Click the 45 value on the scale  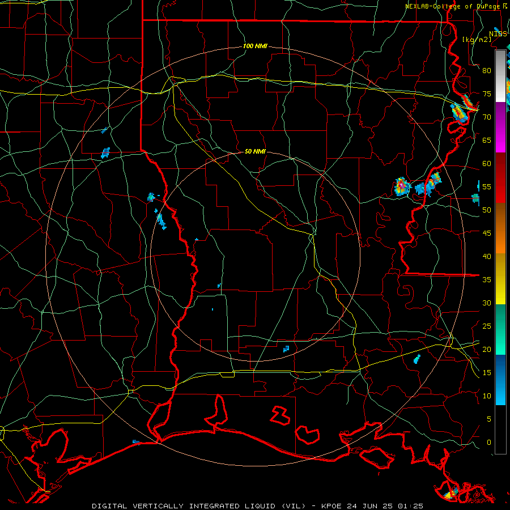[487, 233]
